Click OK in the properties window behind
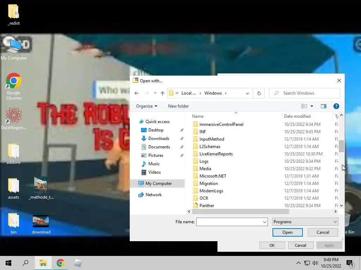 coord(272,245)
